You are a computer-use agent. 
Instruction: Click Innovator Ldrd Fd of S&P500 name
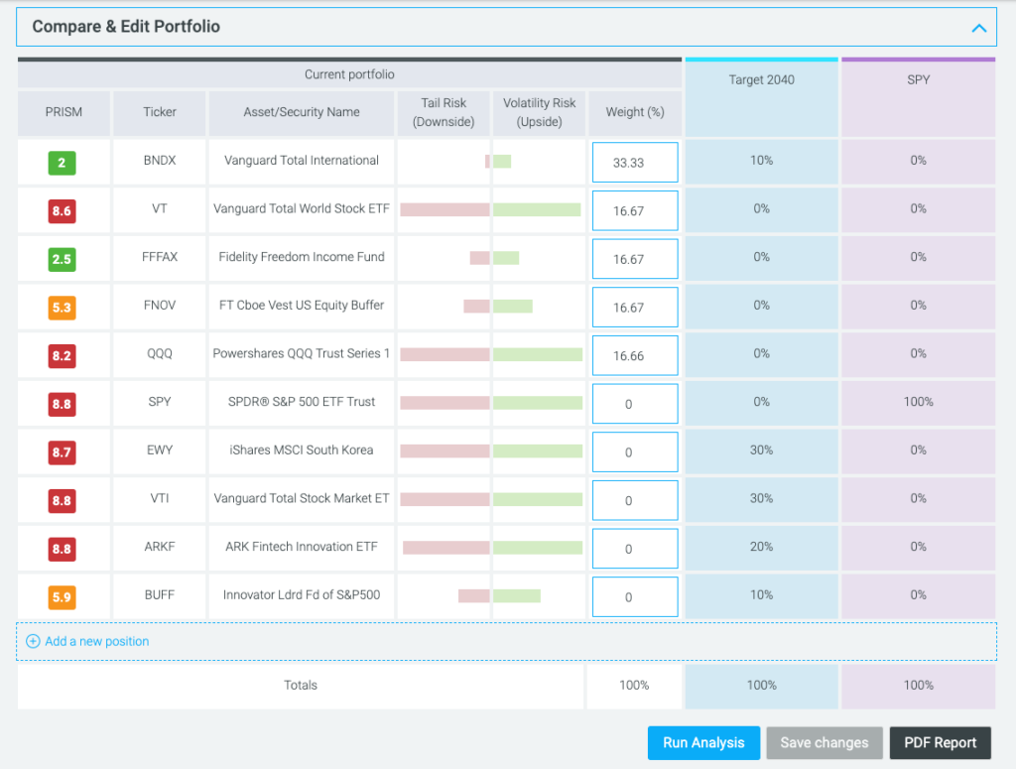pos(302,594)
